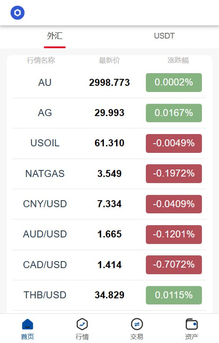This screenshot has width=219, height=343.
Task: Click the AG 0.0167% change badge
Action: 174,113
